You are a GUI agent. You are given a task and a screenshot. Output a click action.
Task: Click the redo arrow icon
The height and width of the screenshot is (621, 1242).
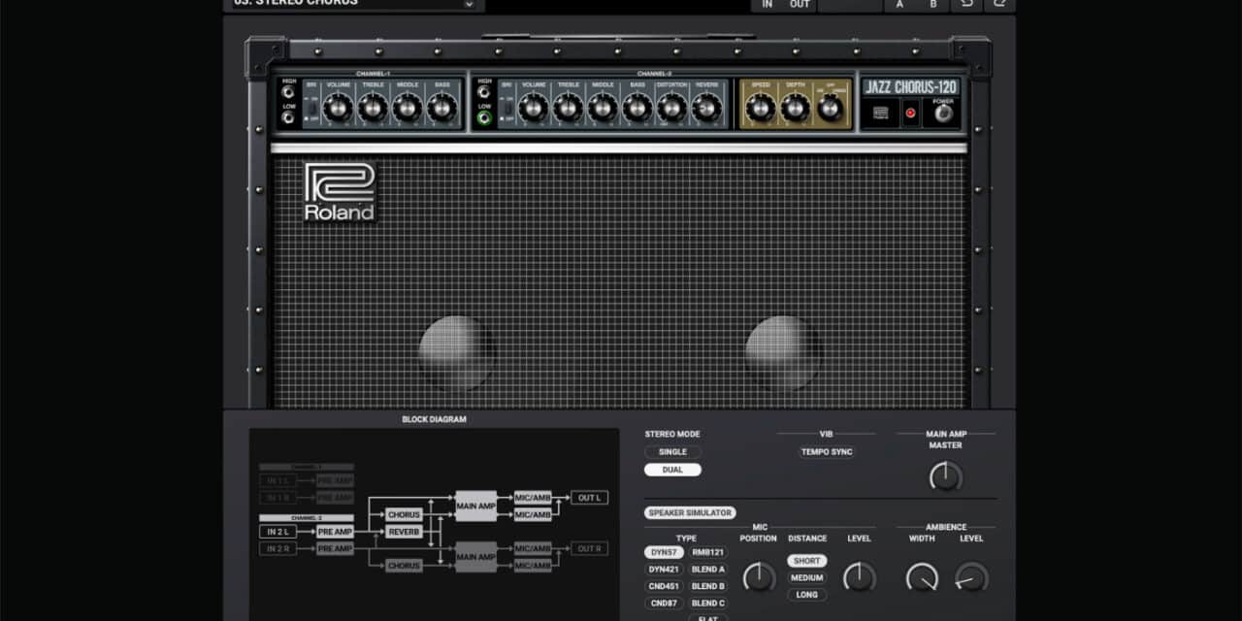999,4
